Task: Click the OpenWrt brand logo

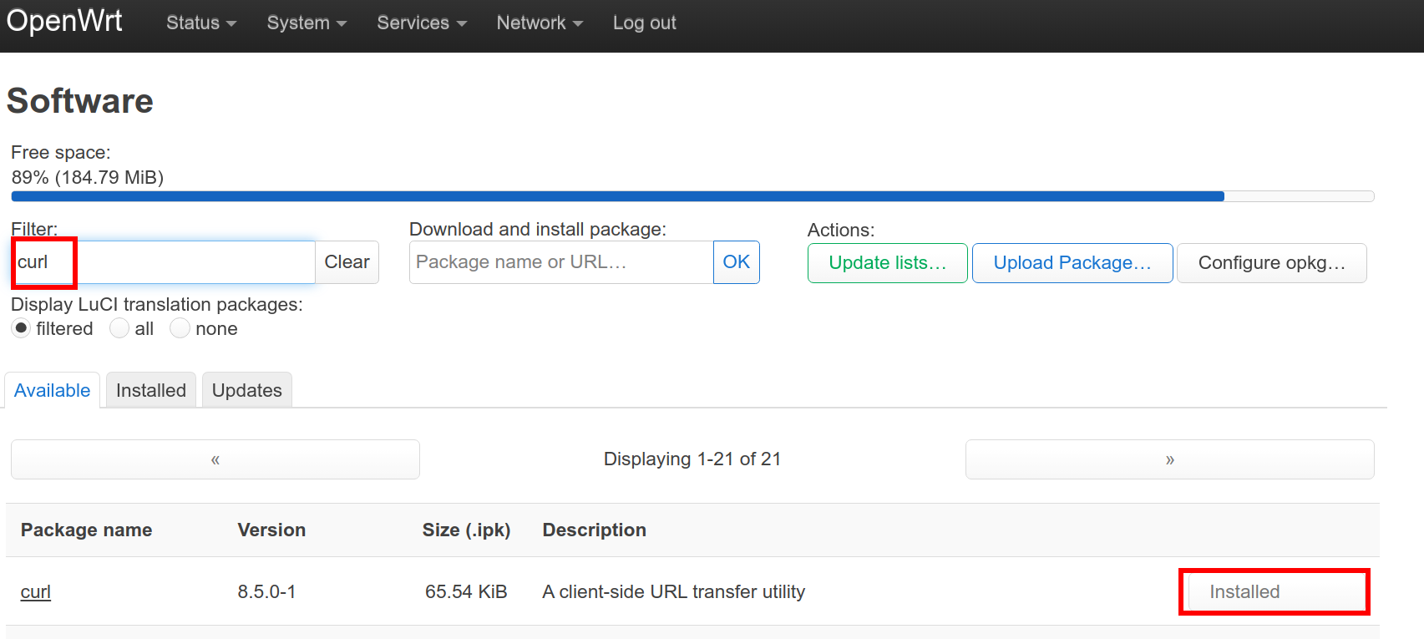Action: [64, 21]
